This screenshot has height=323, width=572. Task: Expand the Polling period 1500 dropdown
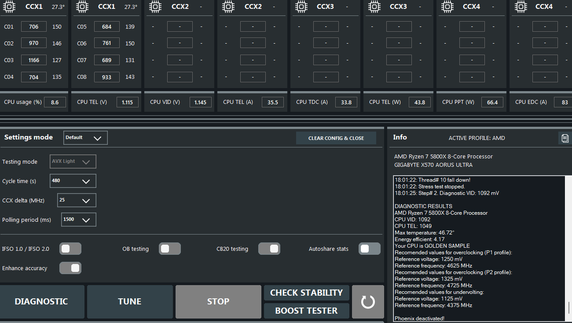pos(79,219)
